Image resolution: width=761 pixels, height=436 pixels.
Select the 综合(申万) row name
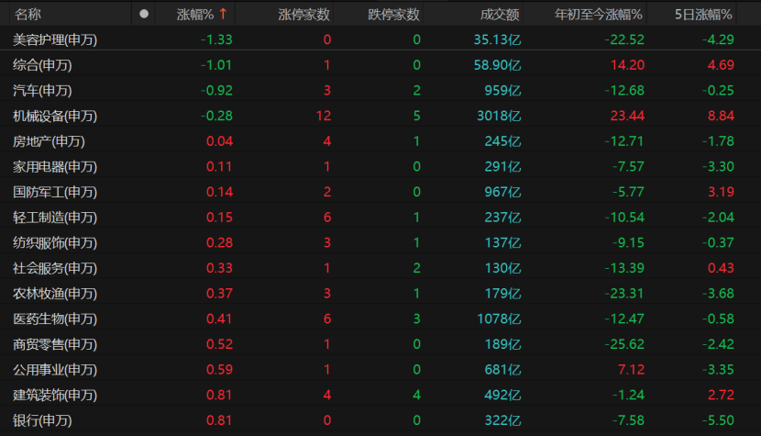pyautogui.click(x=42, y=65)
